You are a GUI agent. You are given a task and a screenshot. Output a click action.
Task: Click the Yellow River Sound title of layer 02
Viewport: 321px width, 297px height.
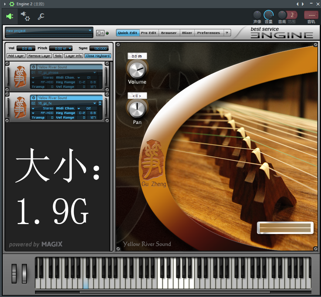(x=52, y=98)
